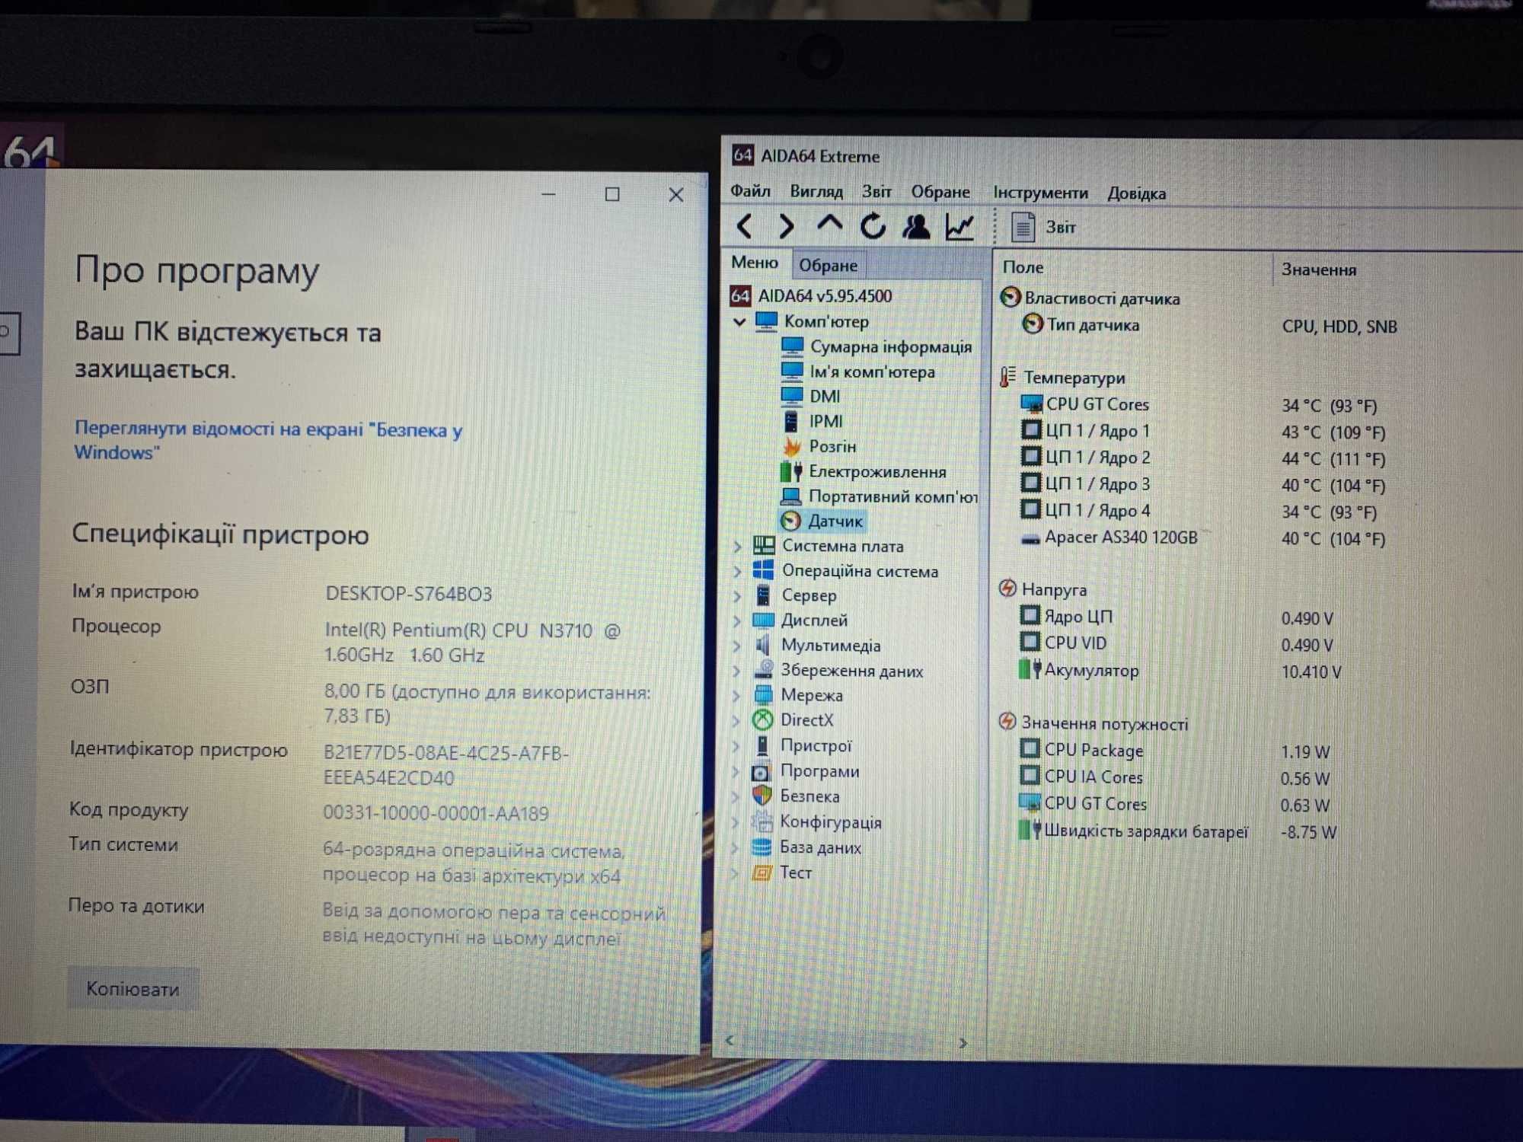Expand the Сервер node

click(737, 596)
